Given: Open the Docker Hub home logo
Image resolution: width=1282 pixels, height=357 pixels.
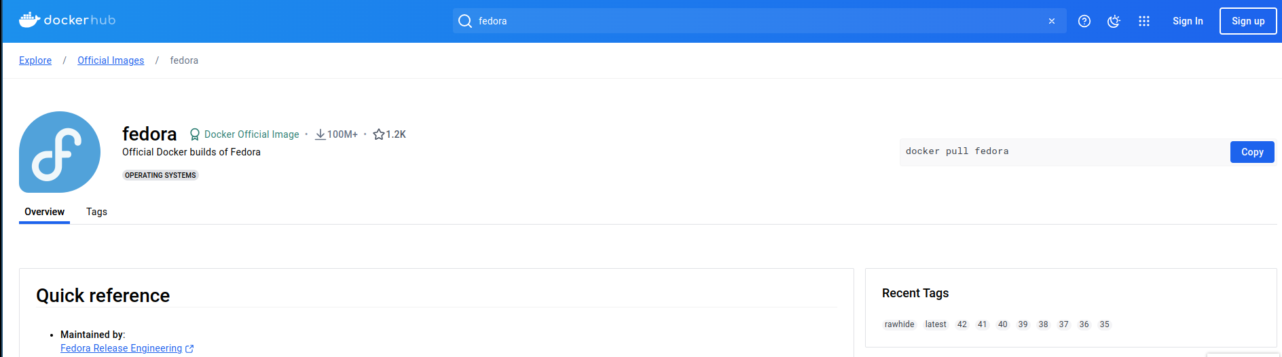Looking at the screenshot, I should tap(67, 20).
